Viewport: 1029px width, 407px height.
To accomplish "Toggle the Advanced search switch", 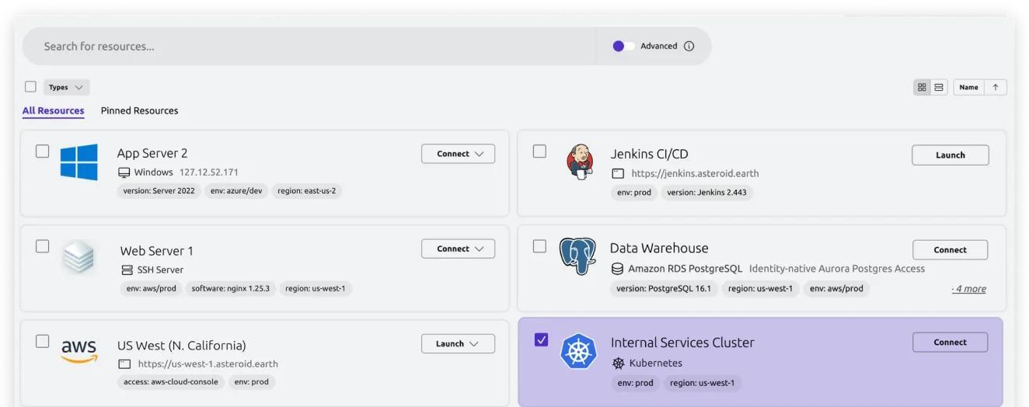I will click(623, 47).
